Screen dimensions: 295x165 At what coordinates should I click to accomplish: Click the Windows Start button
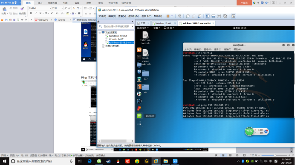(x=5, y=161)
